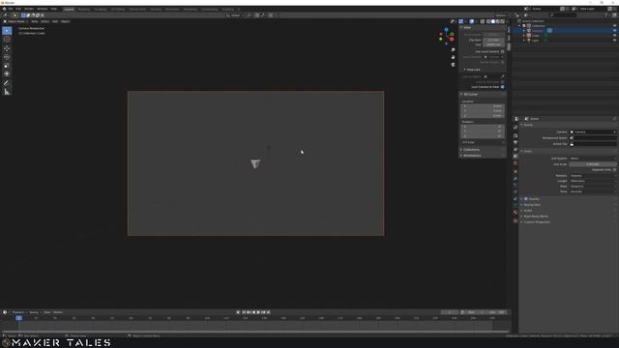Screen dimensions: 619x348
Task: Hide Light in outliner via eye icon
Action: tap(614, 41)
